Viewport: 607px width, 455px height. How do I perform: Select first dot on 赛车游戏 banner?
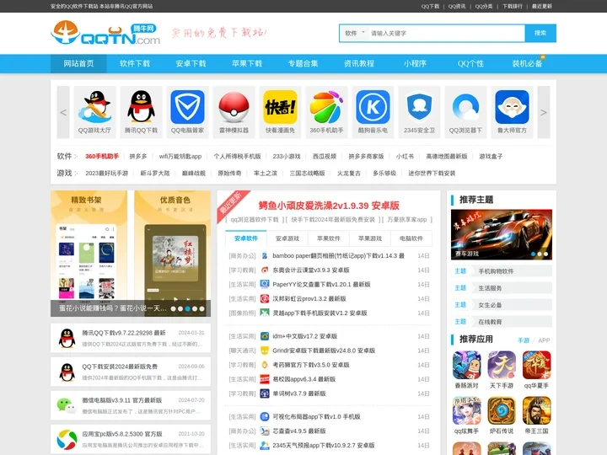coord(534,254)
